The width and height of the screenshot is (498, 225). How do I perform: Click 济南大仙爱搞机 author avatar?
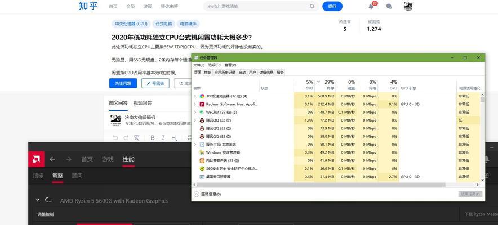[115, 120]
